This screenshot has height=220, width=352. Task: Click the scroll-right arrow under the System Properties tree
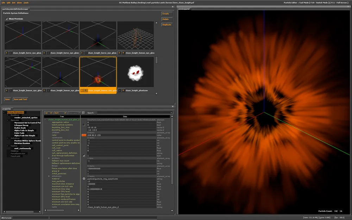click(x=40, y=212)
